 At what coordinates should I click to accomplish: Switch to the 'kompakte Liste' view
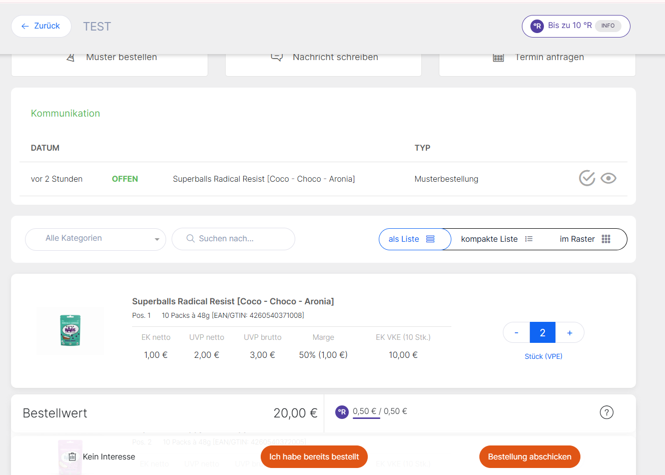496,239
